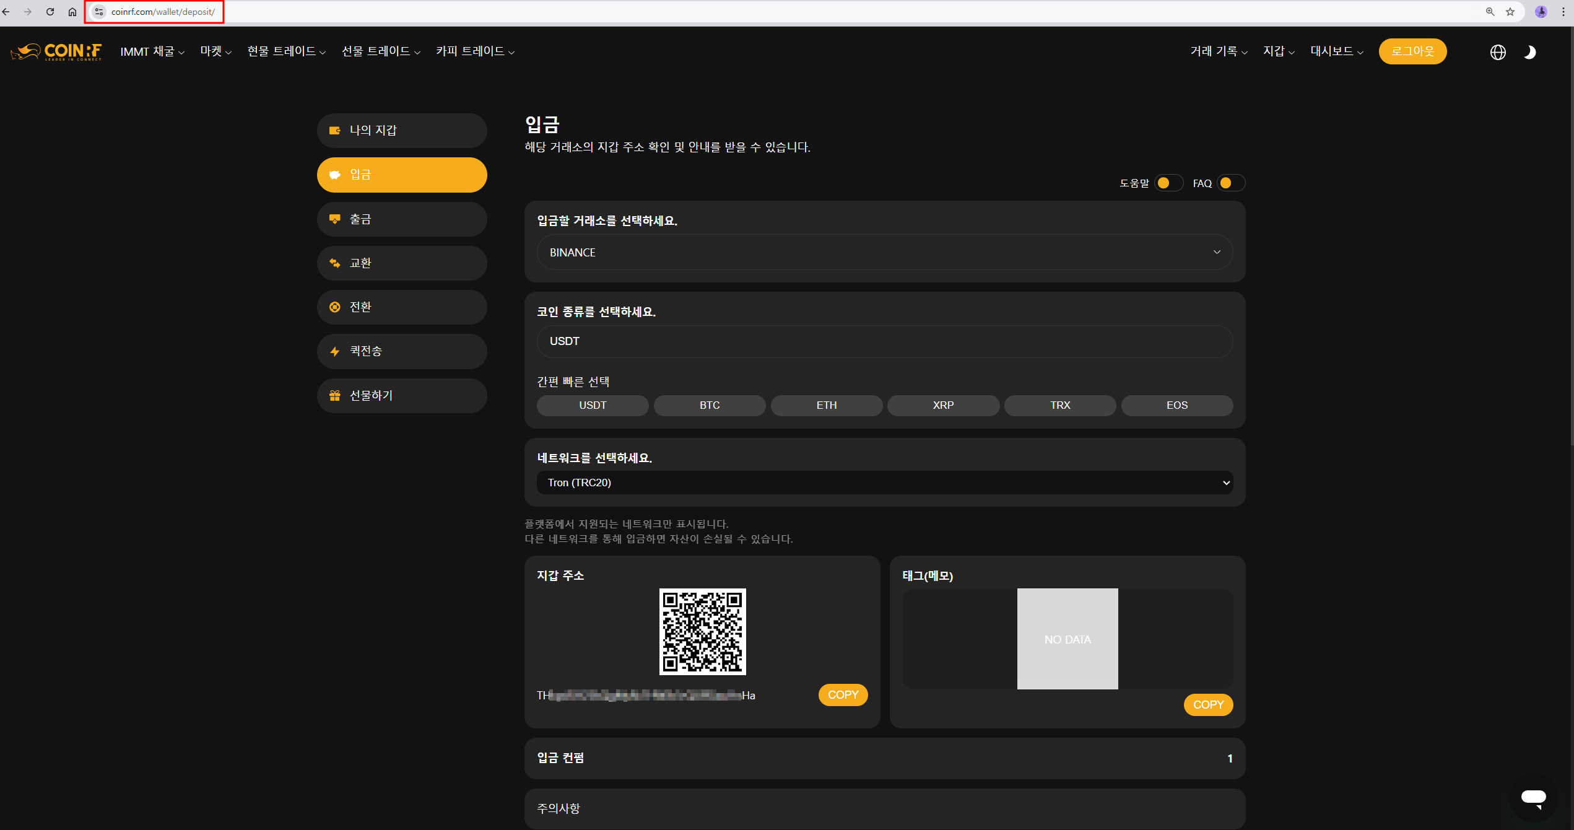Disable the FAQ toggle
Viewport: 1574px width, 830px height.
click(x=1228, y=183)
